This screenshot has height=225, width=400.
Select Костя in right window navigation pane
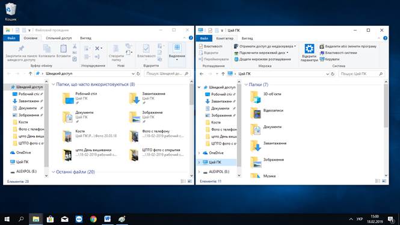click(x=216, y=123)
